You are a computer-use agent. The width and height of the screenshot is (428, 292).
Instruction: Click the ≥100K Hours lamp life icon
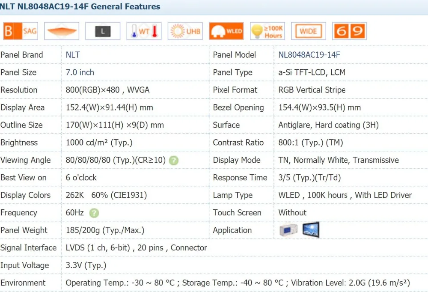pyautogui.click(x=267, y=31)
